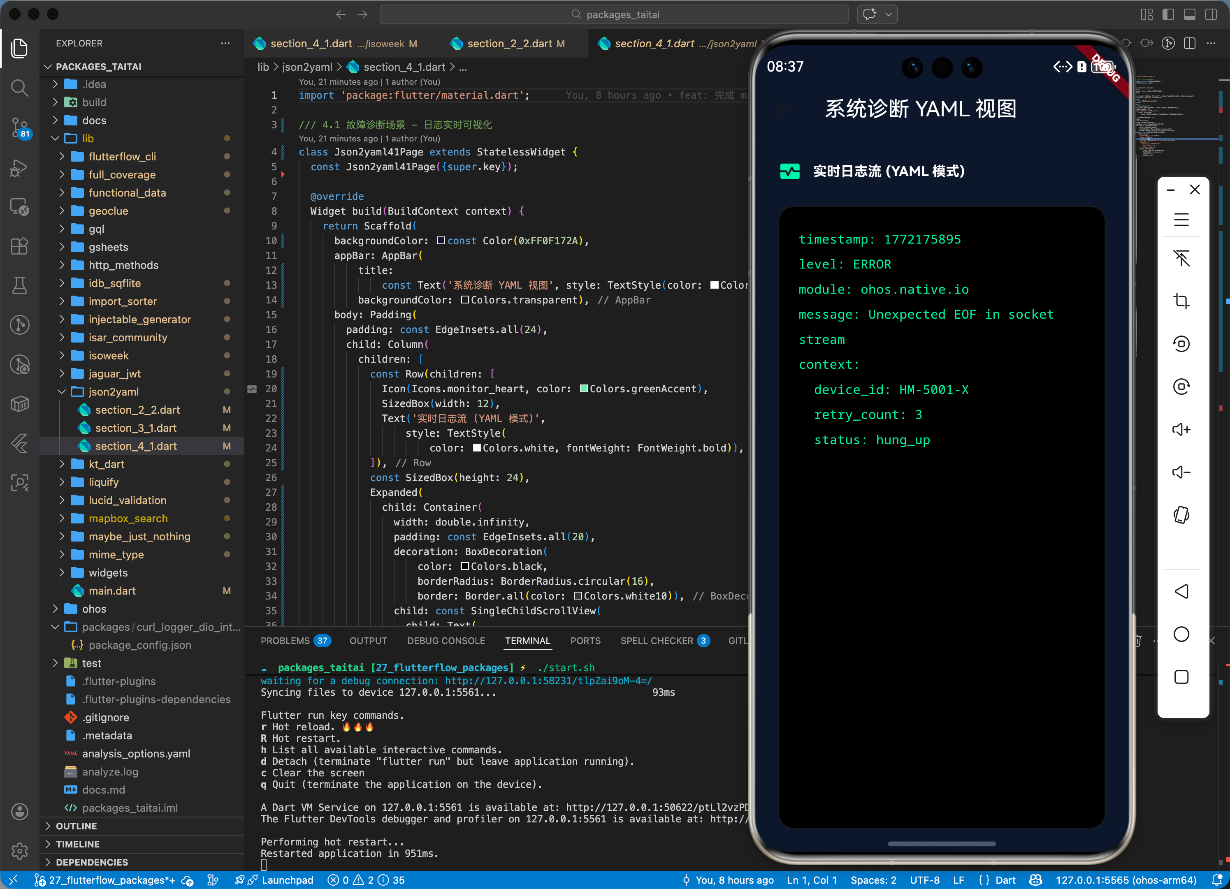Open the Manage gear settings icon

coord(19,851)
